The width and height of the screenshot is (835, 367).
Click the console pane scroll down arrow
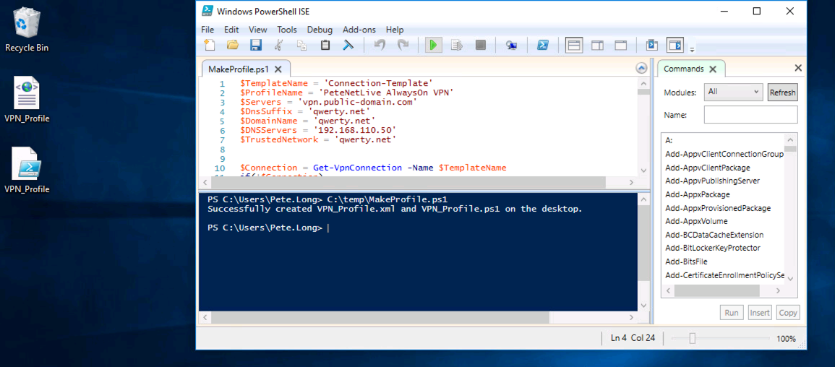pyautogui.click(x=643, y=306)
